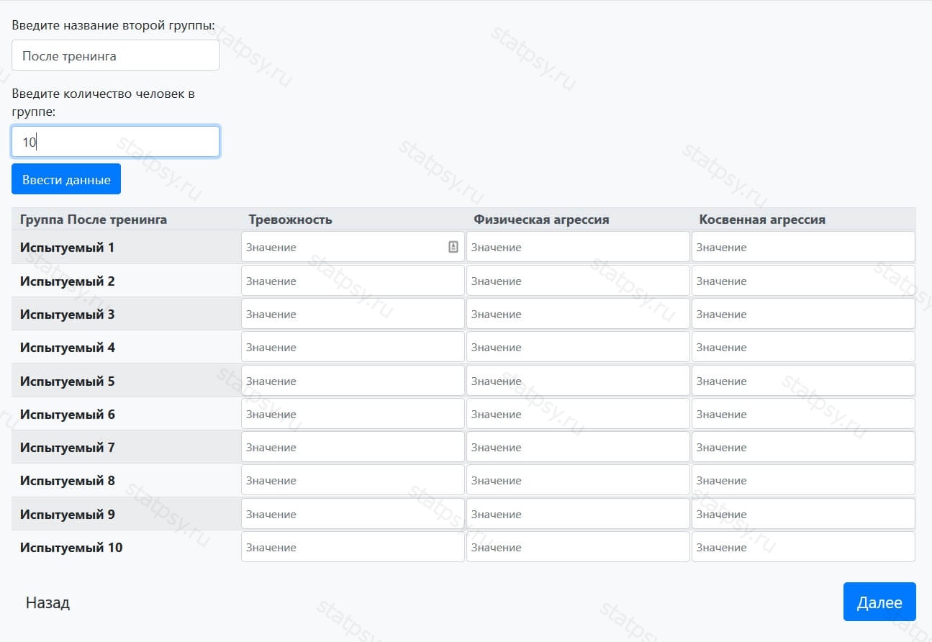Screen dimensions: 932x642
Task: Click the Испытуемый 10 row label
Action: point(71,547)
